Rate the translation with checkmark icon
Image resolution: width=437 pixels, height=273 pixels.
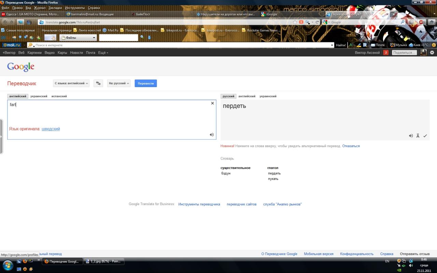[x=425, y=136]
